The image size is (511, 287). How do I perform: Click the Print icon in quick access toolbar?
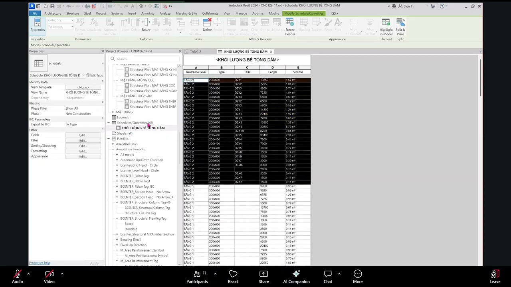point(87,6)
